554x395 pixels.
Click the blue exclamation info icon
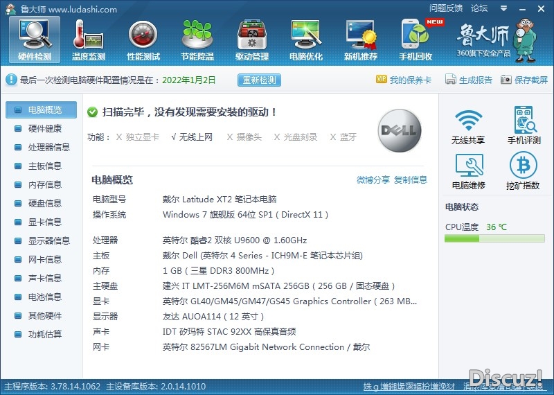(11, 80)
